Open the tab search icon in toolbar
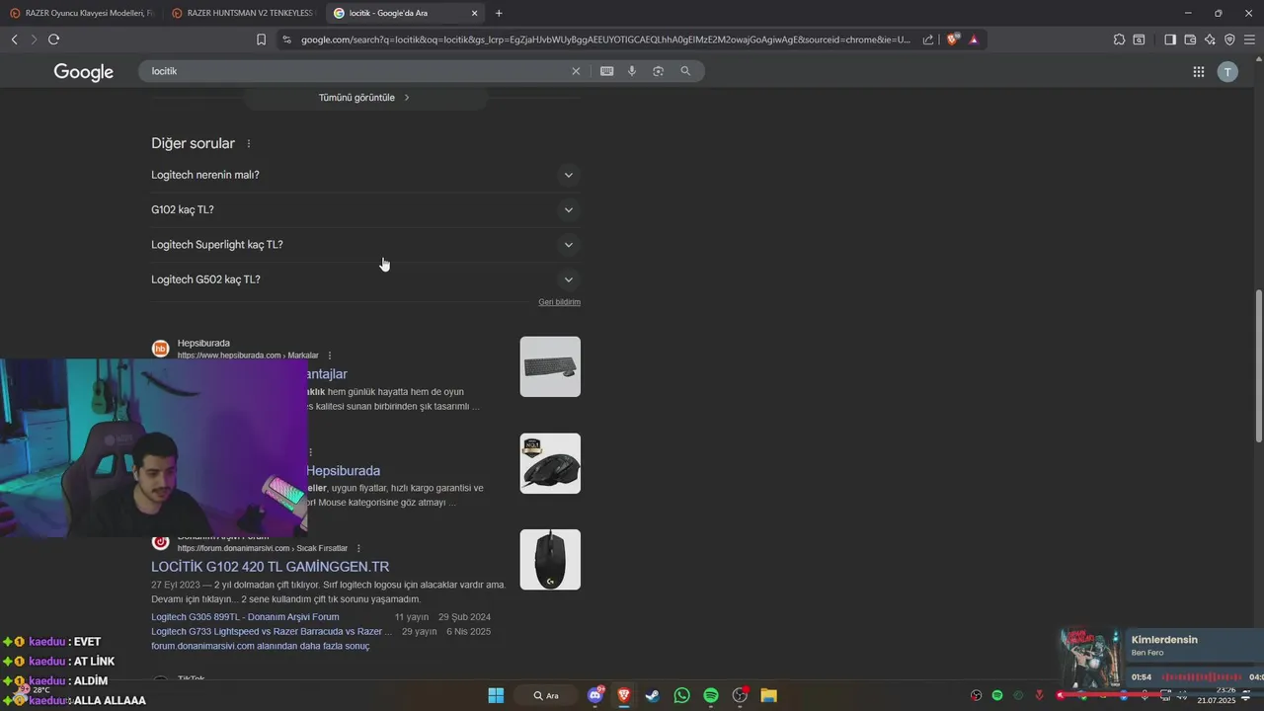Image resolution: width=1264 pixels, height=711 pixels. click(x=1139, y=39)
